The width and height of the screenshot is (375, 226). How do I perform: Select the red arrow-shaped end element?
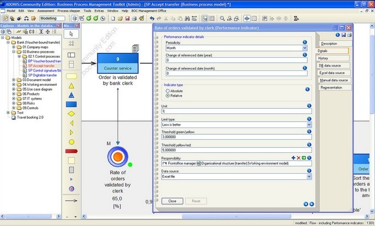click(71, 151)
